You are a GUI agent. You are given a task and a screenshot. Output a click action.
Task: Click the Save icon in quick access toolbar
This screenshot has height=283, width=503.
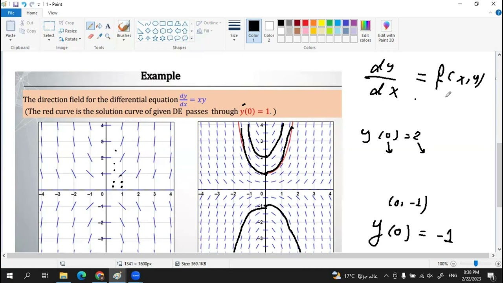[16, 4]
